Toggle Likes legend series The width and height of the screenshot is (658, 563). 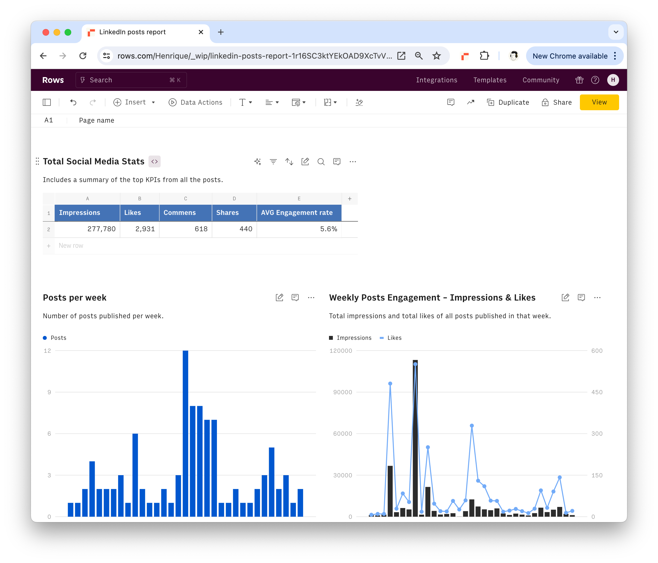pos(391,338)
